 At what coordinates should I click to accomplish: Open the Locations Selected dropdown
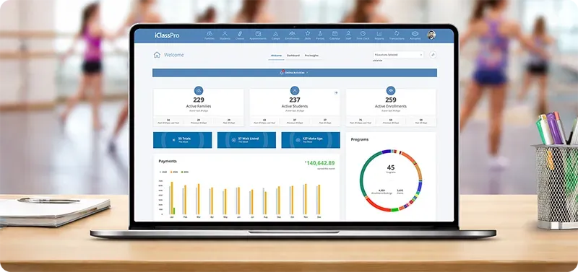click(398, 55)
